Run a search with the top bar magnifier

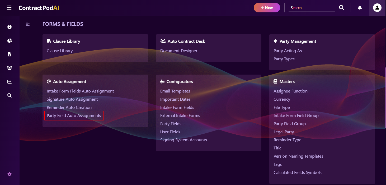pyautogui.click(x=341, y=8)
